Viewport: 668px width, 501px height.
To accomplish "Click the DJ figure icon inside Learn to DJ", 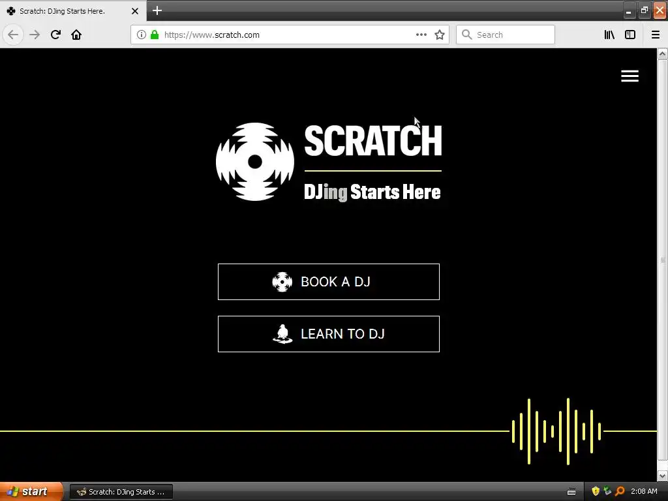I will click(x=282, y=333).
